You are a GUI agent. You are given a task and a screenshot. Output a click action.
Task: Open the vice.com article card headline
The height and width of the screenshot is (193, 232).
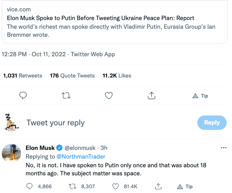[x=100, y=18]
